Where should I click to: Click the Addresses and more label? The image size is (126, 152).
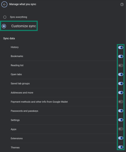(22, 93)
